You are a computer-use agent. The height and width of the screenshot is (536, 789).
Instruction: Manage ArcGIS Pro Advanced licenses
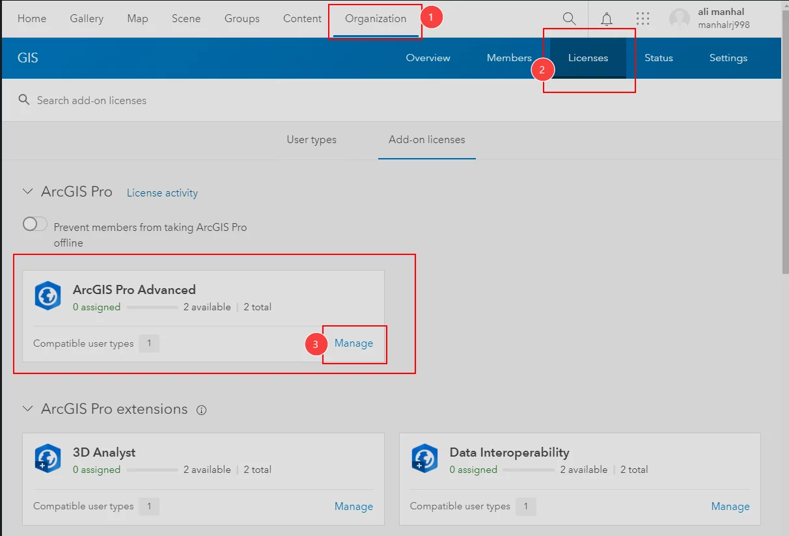click(x=354, y=343)
